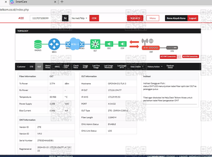
Task: Click the Power Supply value 3.258
Action: 52,104
